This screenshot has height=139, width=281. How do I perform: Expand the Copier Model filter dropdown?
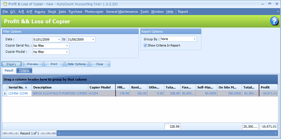[67, 52]
